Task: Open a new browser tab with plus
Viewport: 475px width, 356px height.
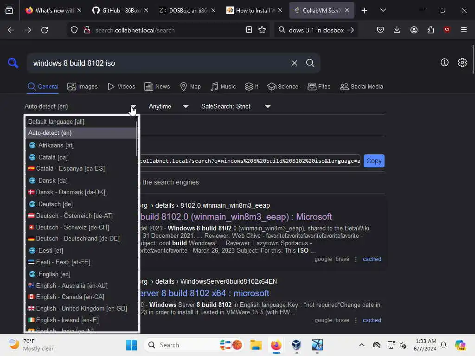Action: tap(365, 11)
